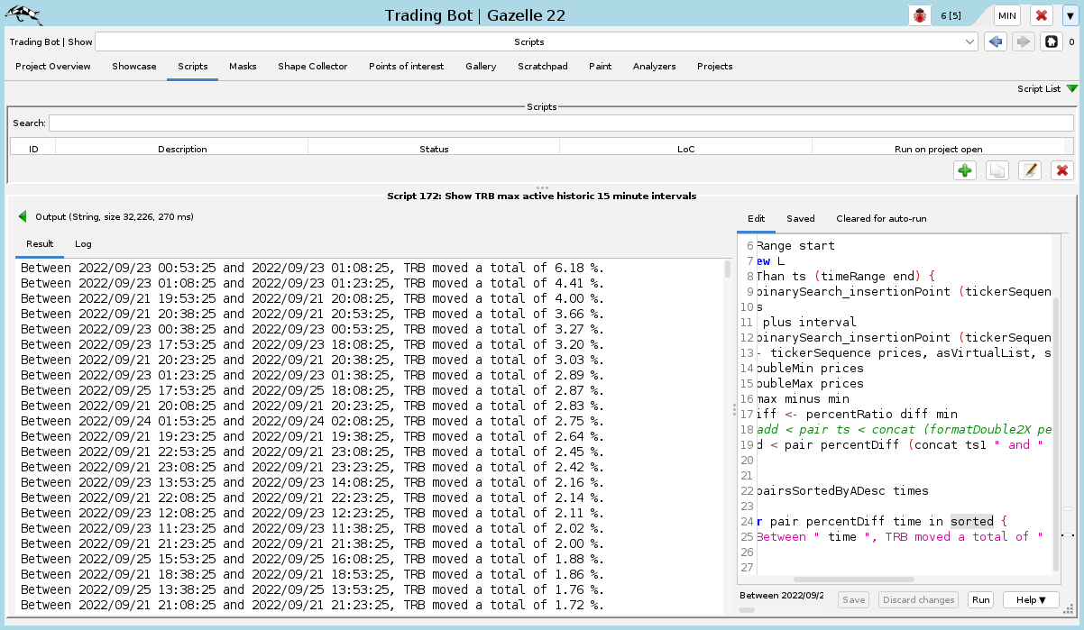Click the Gazelle logo in the title bar

pyautogui.click(x=23, y=14)
